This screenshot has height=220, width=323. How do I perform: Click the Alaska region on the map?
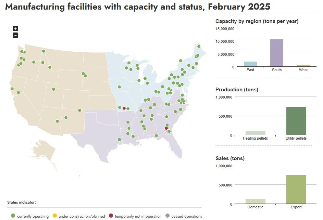click(44, 151)
